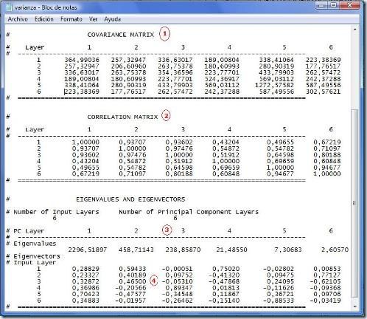Click Number of Principal Component Layers label
This screenshot has width=367, height=319.
pos(189,212)
